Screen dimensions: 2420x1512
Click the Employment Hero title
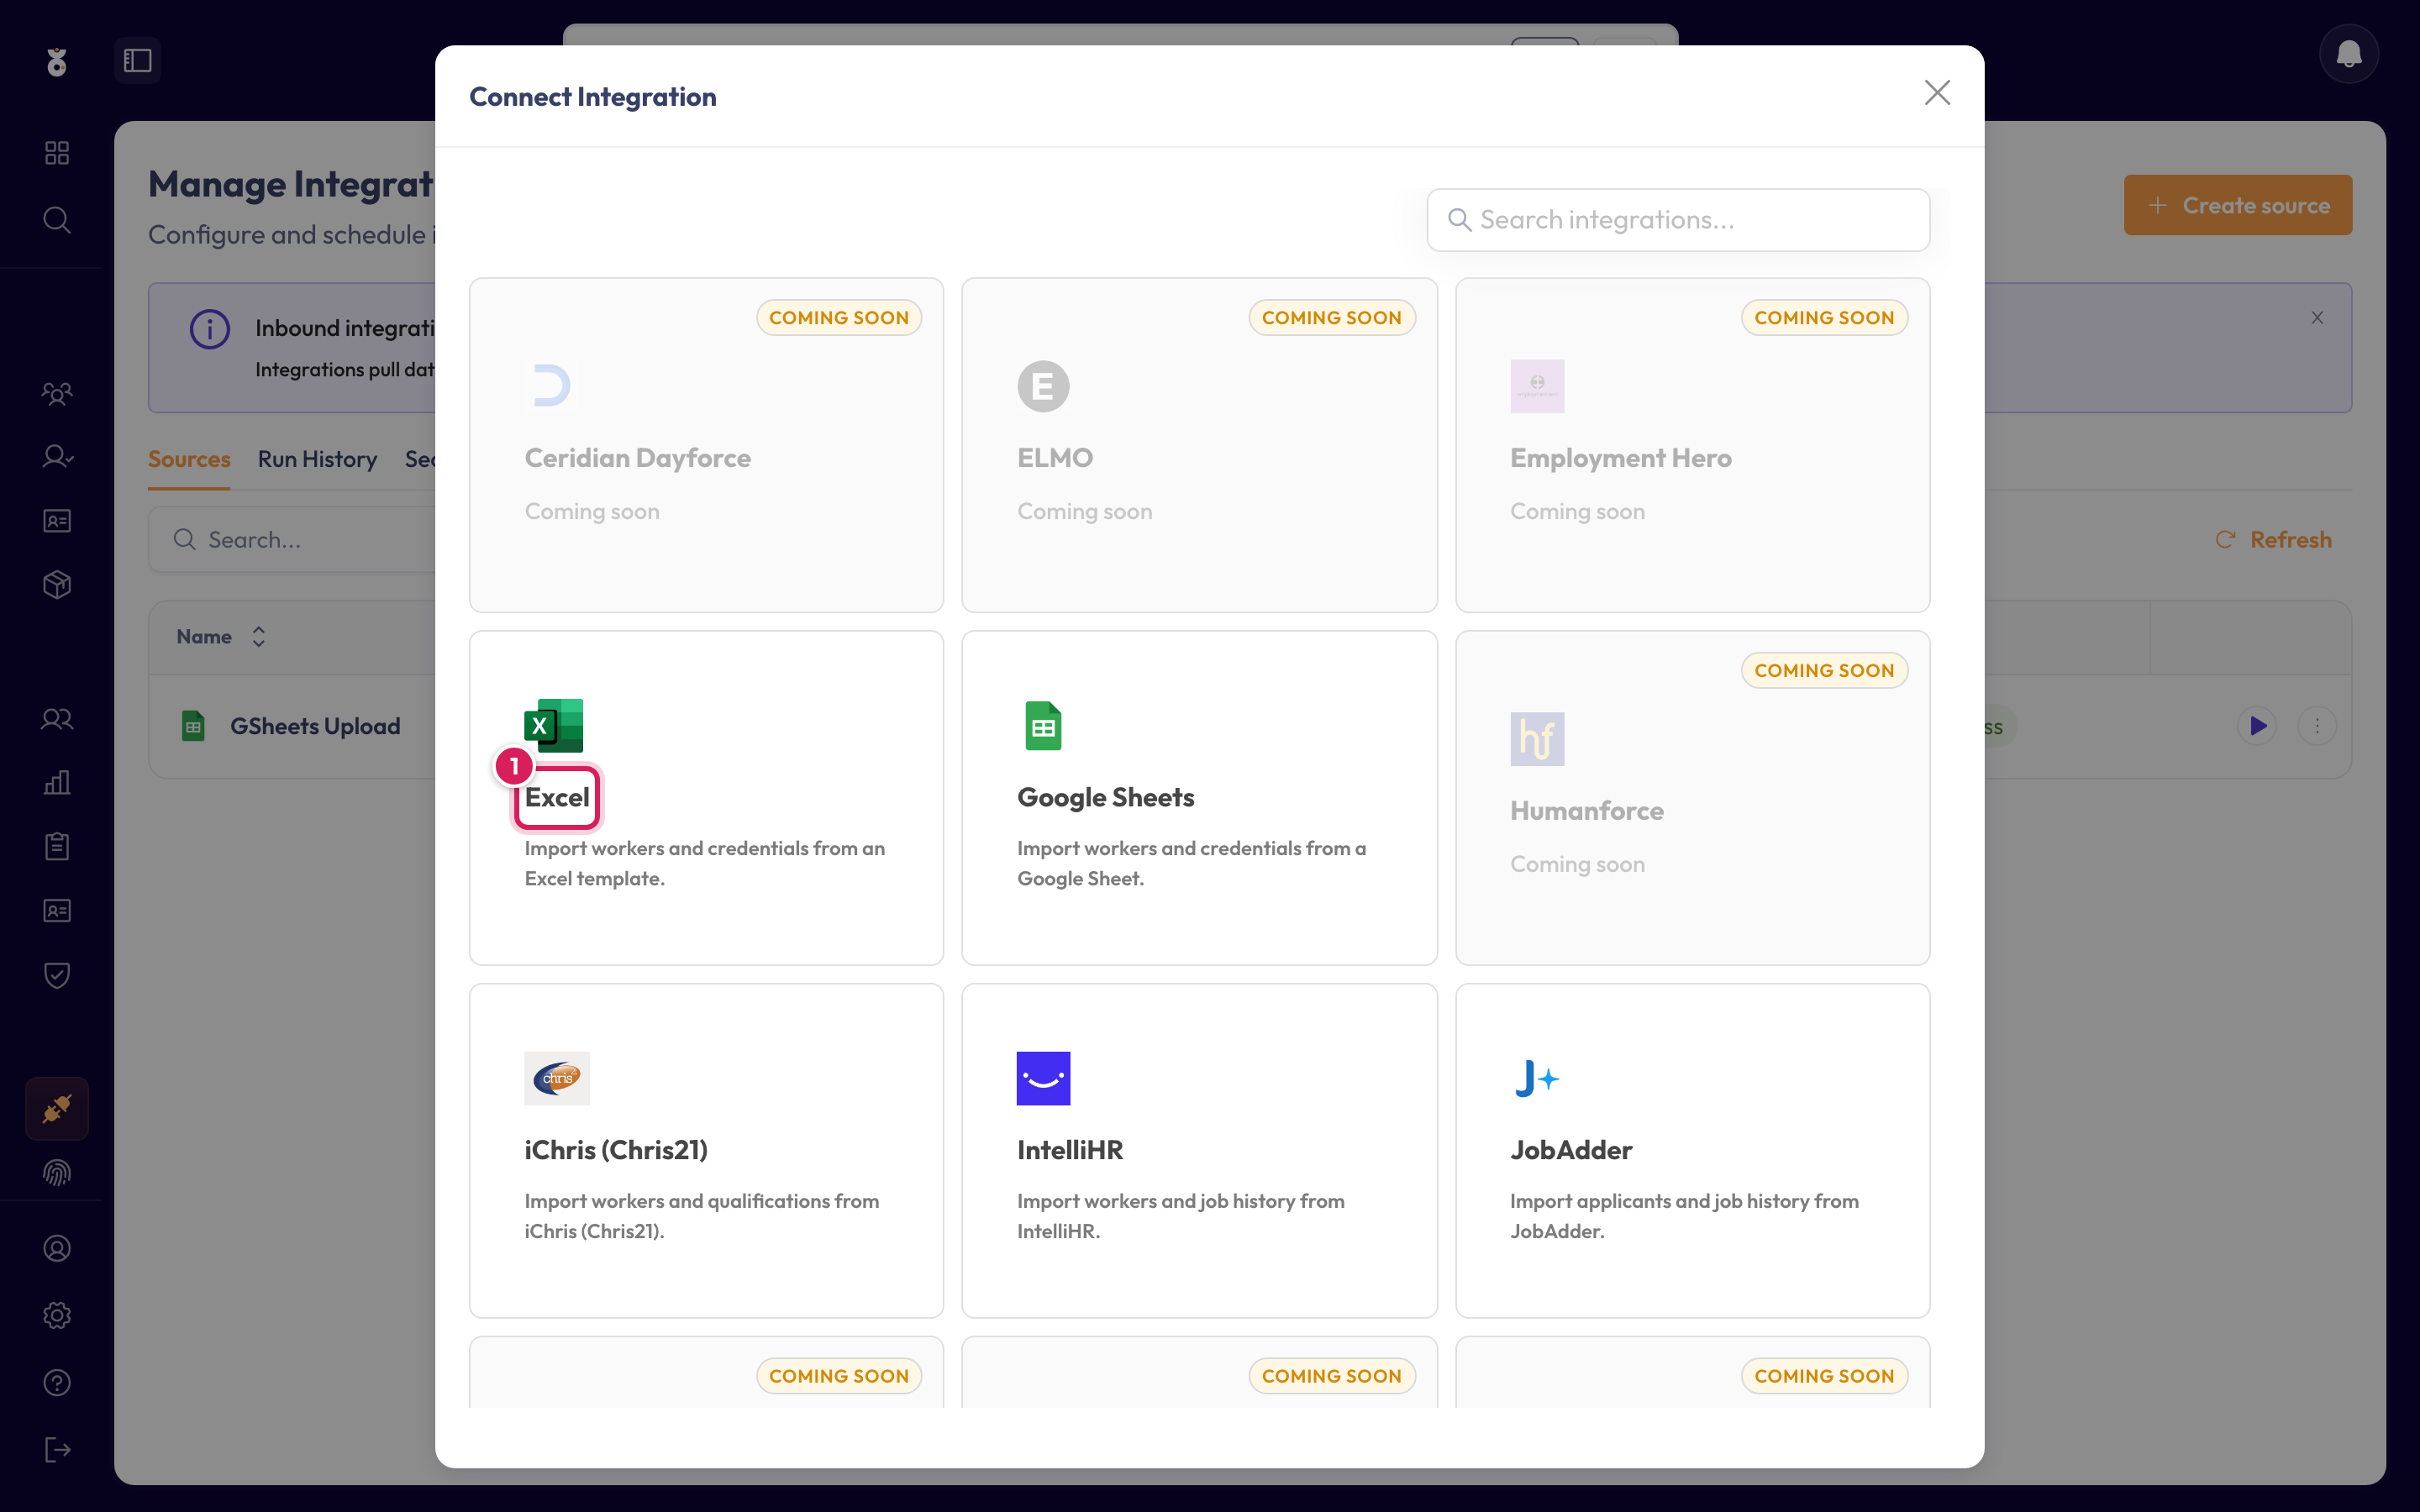[1620, 458]
